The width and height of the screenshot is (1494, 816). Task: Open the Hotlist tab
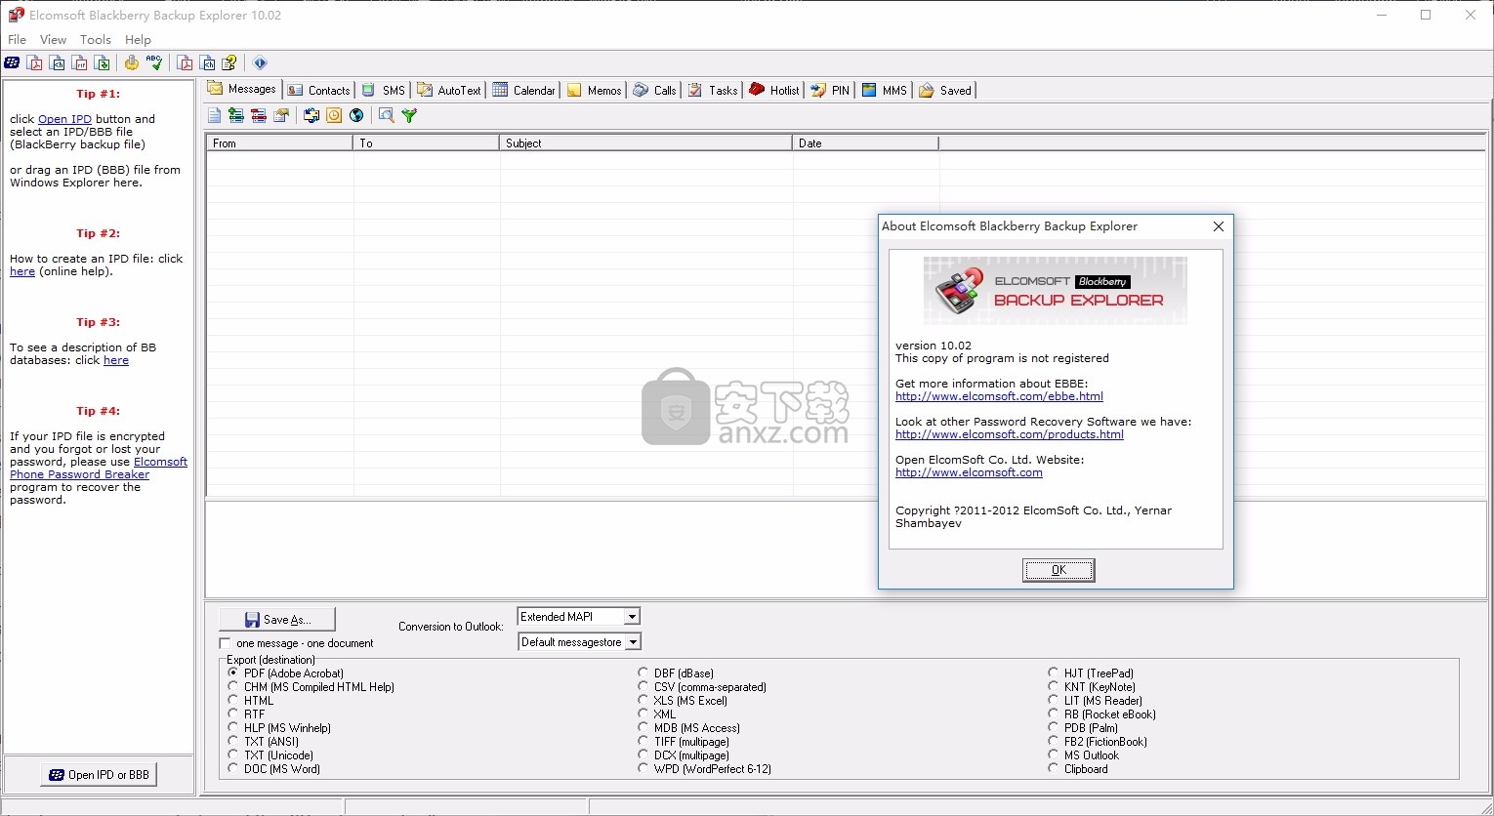pyautogui.click(x=774, y=90)
